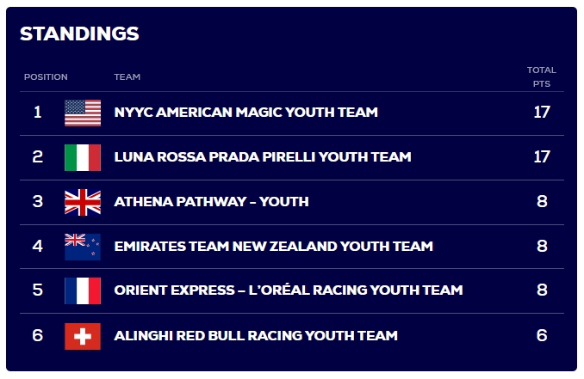
Task: Select the Athena Pathway – Youth team name
Action: point(211,202)
